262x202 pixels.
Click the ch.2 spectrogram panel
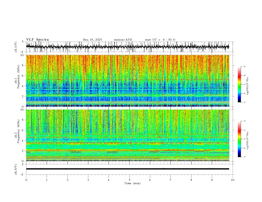click(128, 135)
